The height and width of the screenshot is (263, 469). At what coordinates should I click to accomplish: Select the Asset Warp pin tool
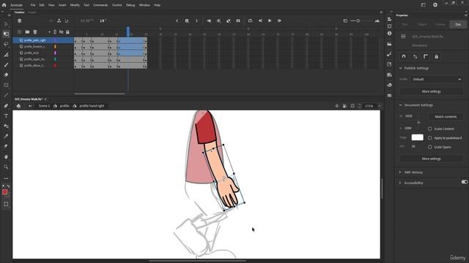6,146
